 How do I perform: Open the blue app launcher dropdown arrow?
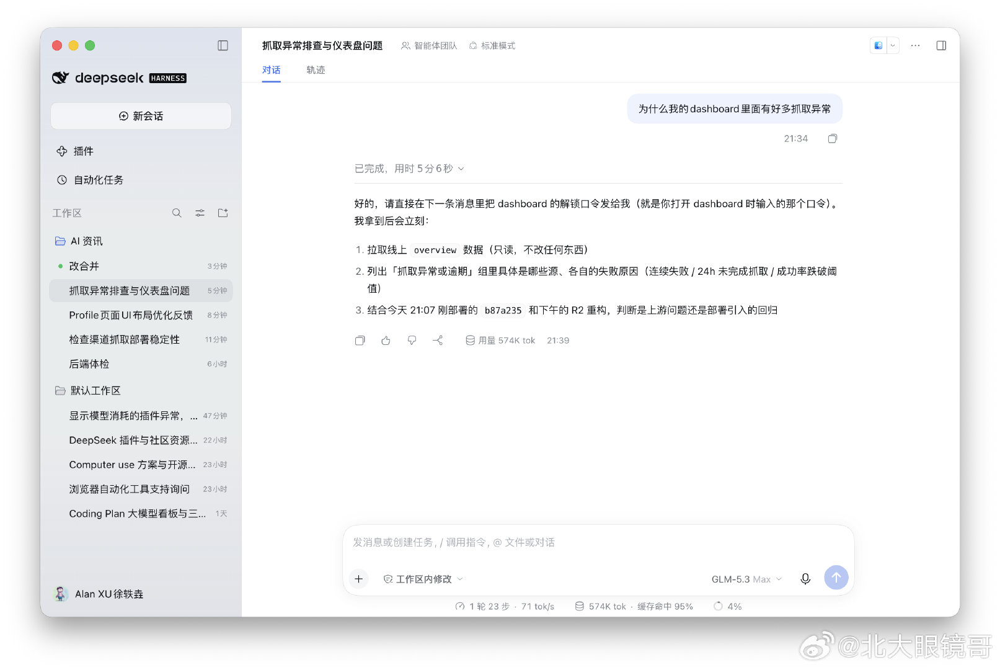coord(893,45)
